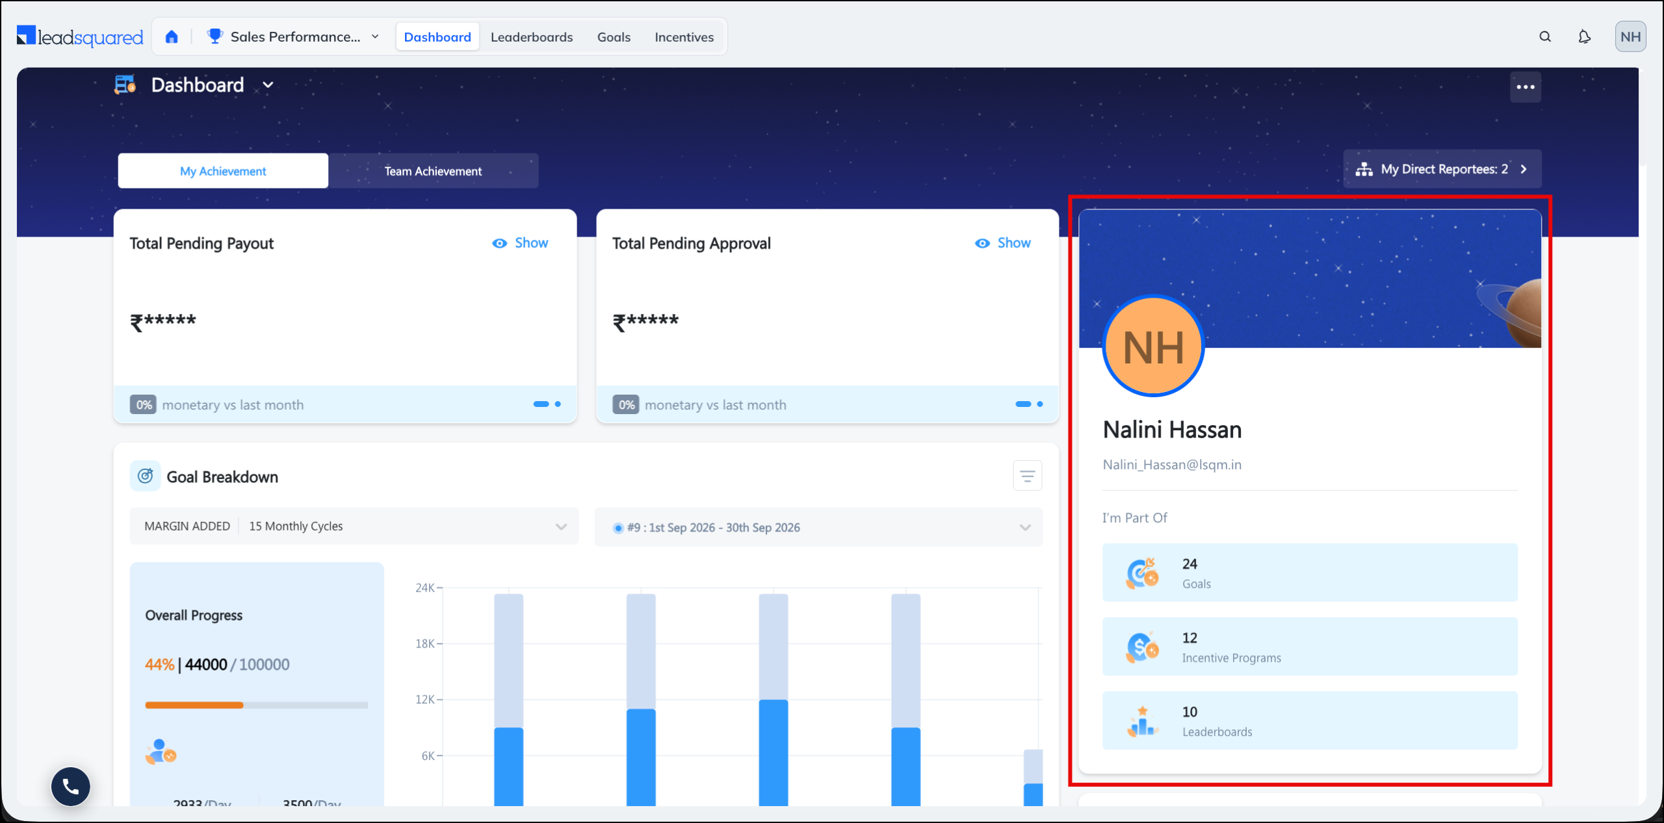Click the Goals count icon
Image resolution: width=1664 pixels, height=823 pixels.
pyautogui.click(x=1142, y=573)
